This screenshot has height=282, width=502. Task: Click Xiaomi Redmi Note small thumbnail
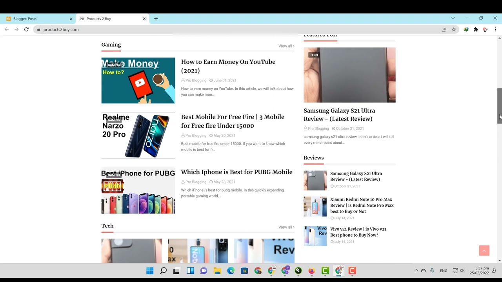click(315, 206)
